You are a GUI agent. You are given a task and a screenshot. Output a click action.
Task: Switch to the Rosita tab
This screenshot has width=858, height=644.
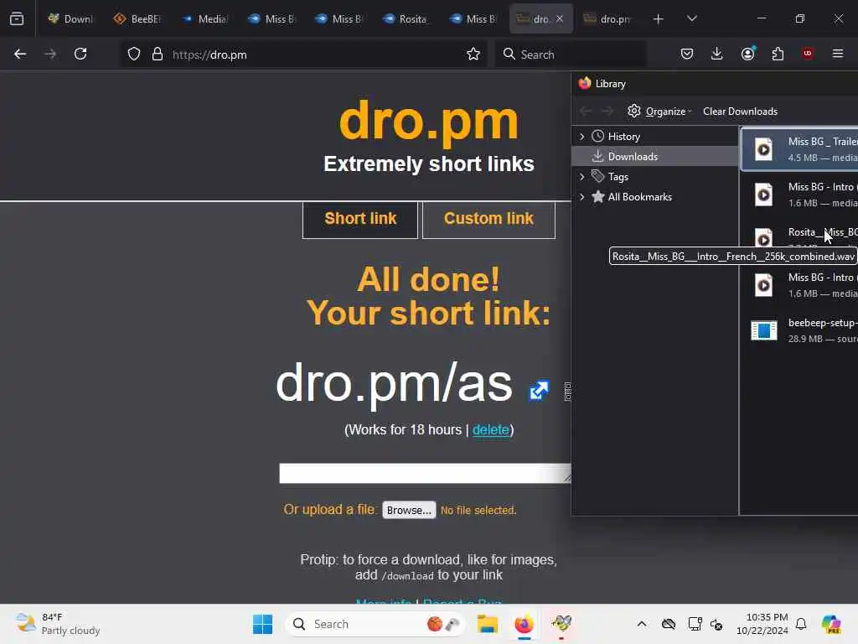click(406, 19)
